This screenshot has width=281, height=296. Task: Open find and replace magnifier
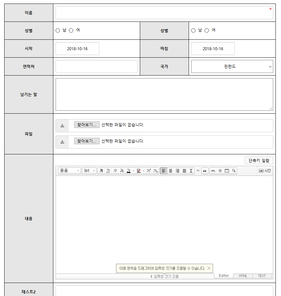234,171
